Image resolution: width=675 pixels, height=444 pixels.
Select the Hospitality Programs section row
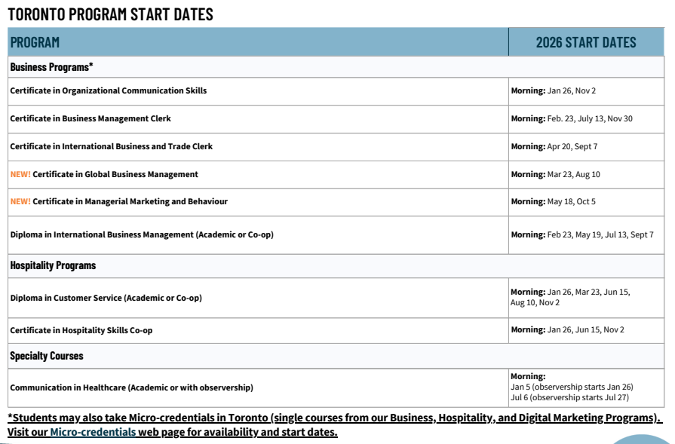coord(53,265)
